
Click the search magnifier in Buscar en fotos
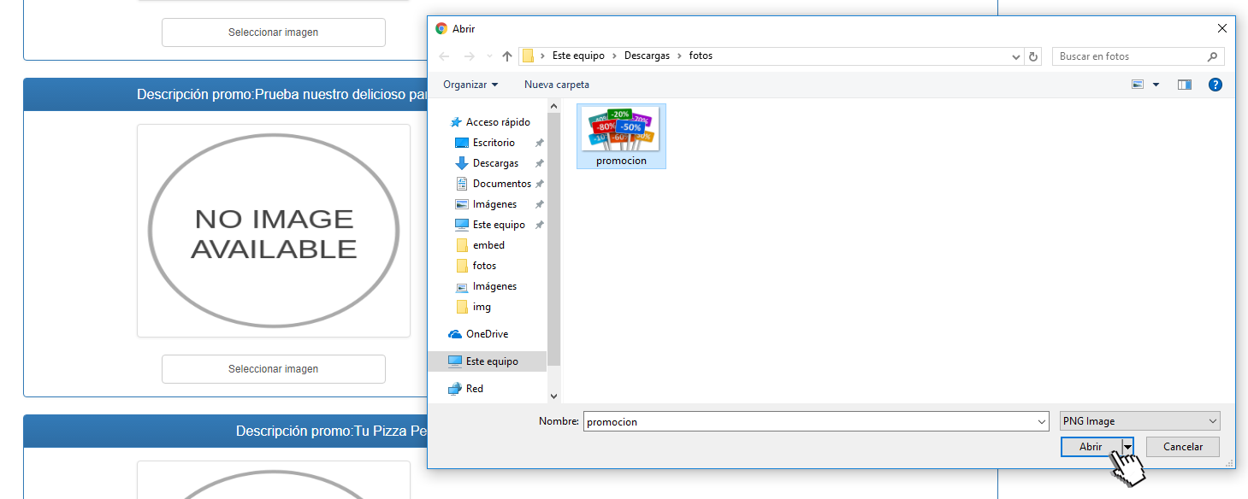1212,56
